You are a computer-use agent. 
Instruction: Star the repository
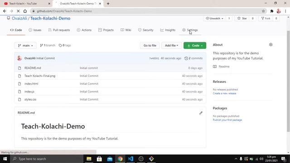242,18
